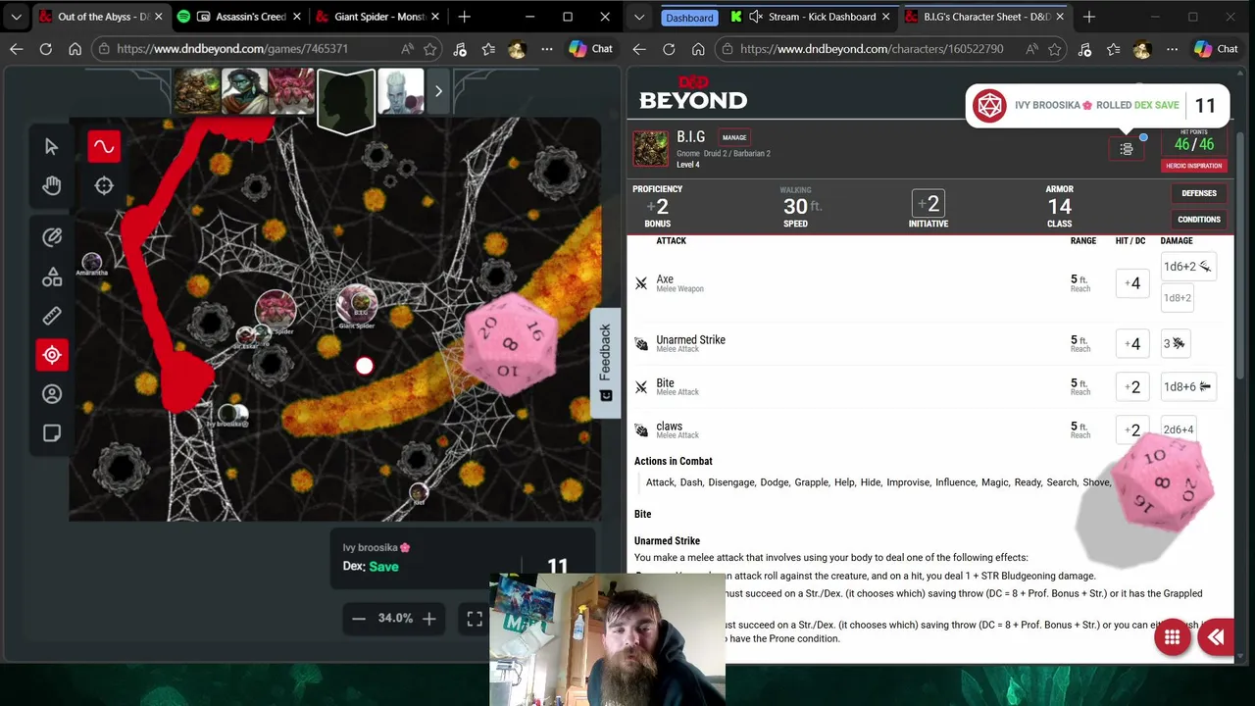Select the white-haired drow portrait

pos(401,91)
